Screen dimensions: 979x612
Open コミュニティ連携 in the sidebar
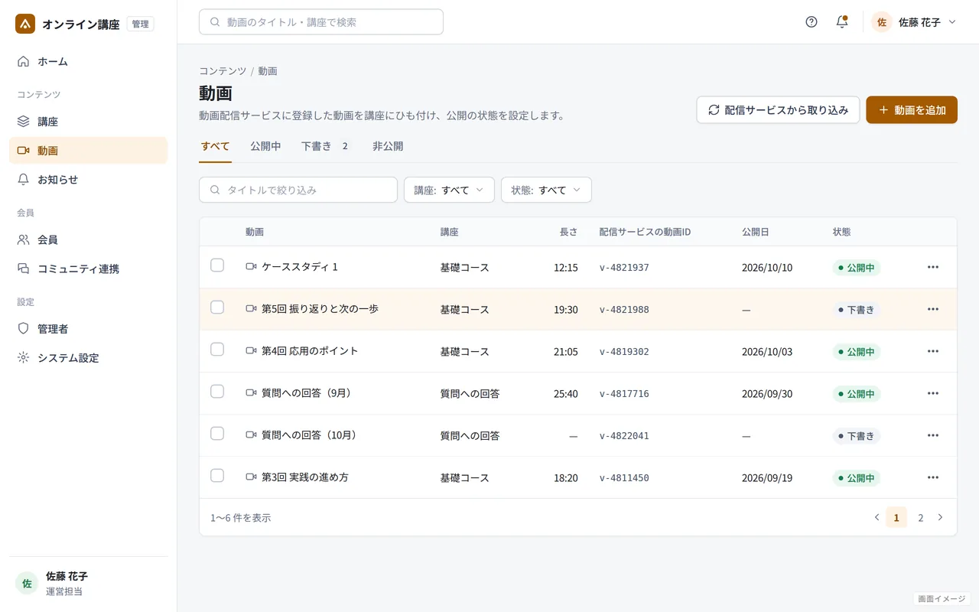coord(89,269)
